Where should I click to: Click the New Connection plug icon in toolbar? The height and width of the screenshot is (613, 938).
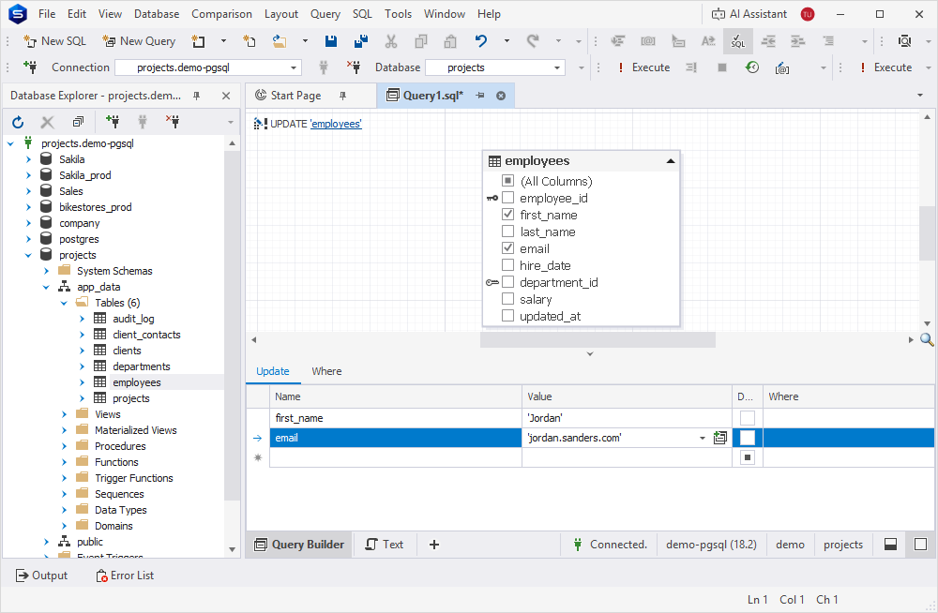[x=30, y=67]
